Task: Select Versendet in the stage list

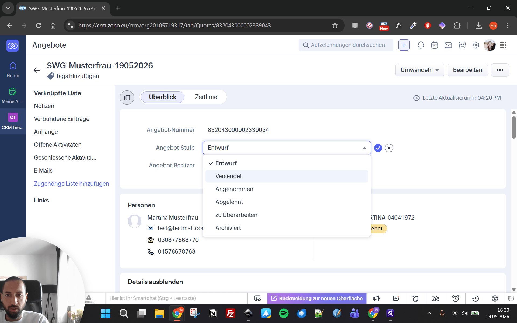Action: (287, 176)
